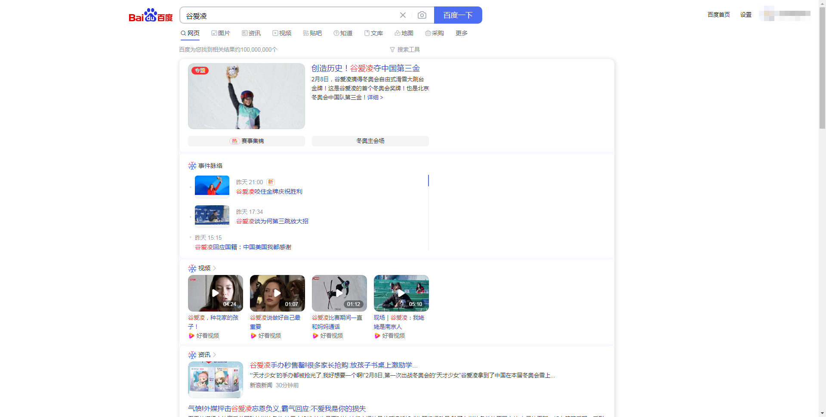Click the 百度一下 search button
Screen dimensions: 826x417
458,15
